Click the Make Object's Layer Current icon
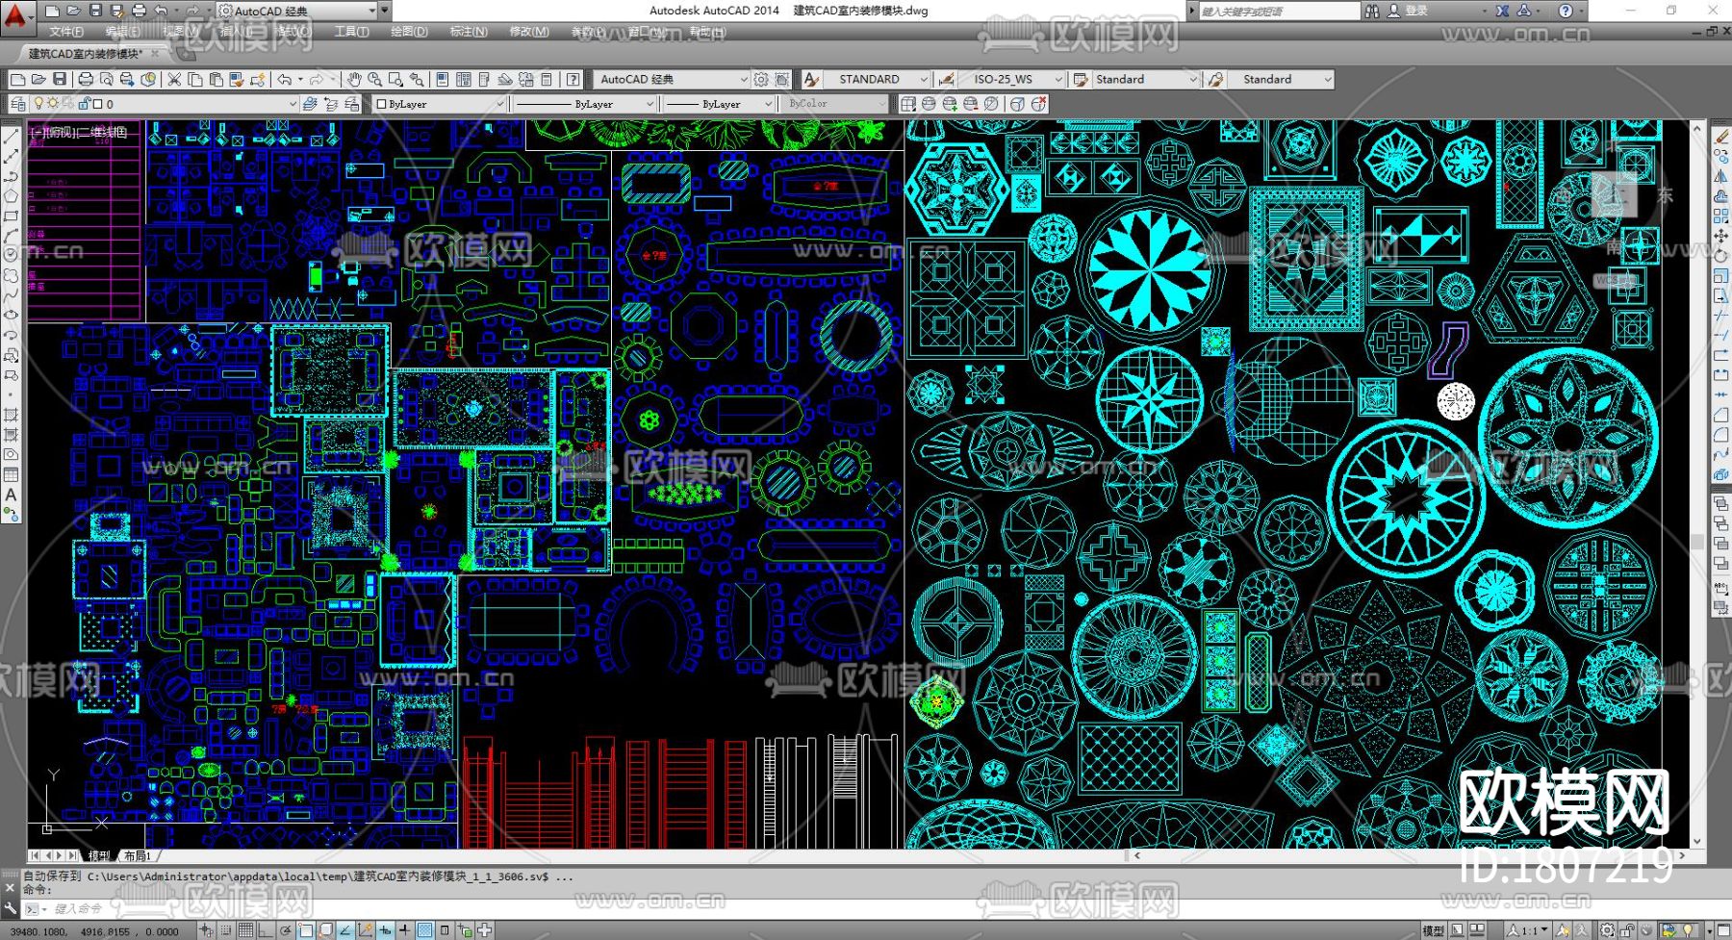Image resolution: width=1732 pixels, height=940 pixels. [x=310, y=104]
